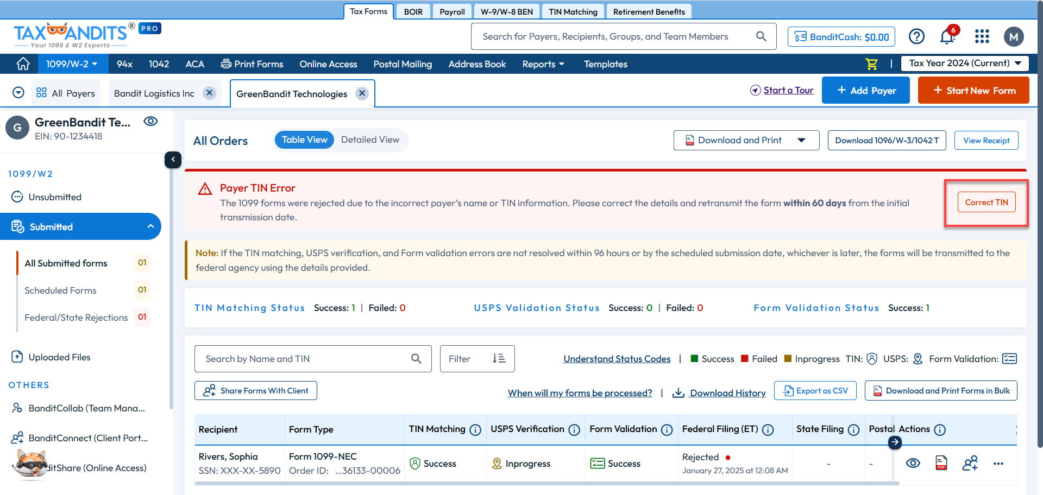The height and width of the screenshot is (495, 1043).
Task: Click TIN legend shield icon
Action: tap(872, 359)
